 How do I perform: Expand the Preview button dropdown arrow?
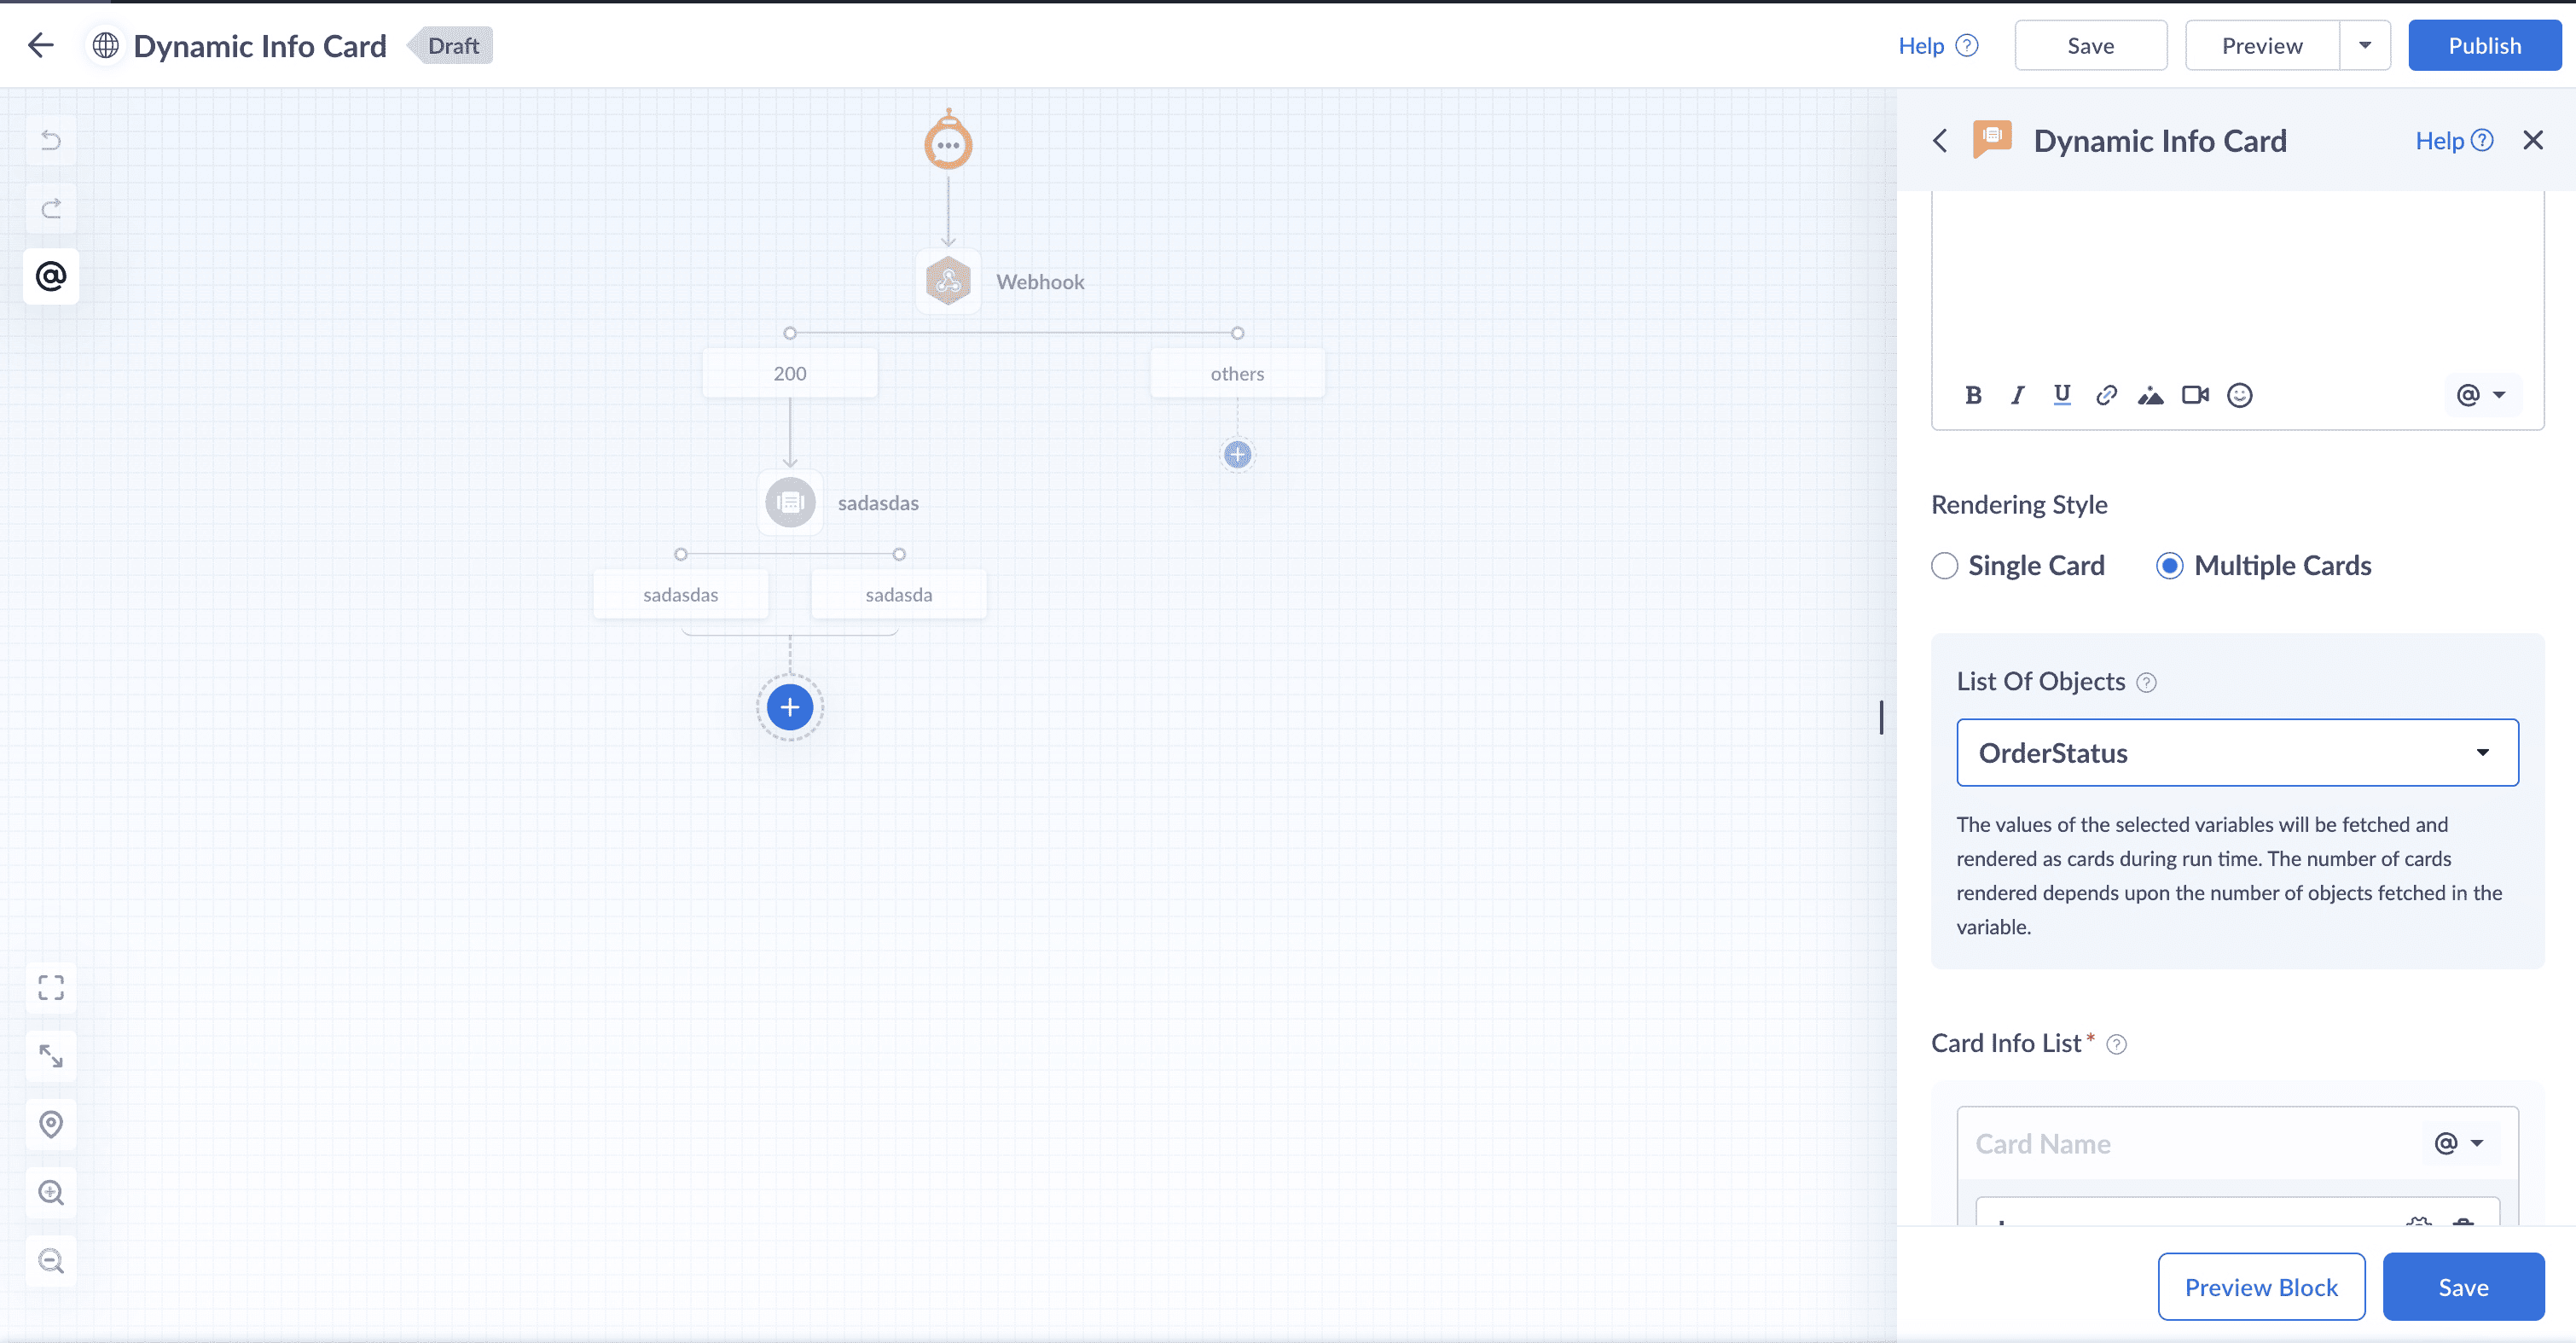[x=2365, y=45]
